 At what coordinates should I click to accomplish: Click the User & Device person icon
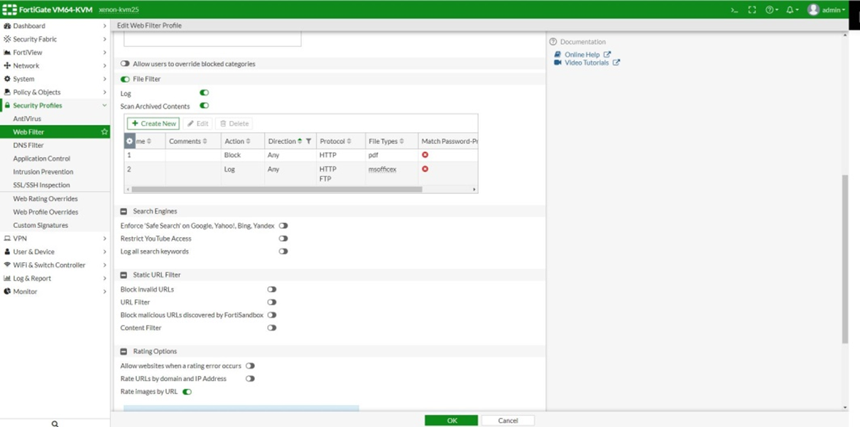(x=7, y=252)
